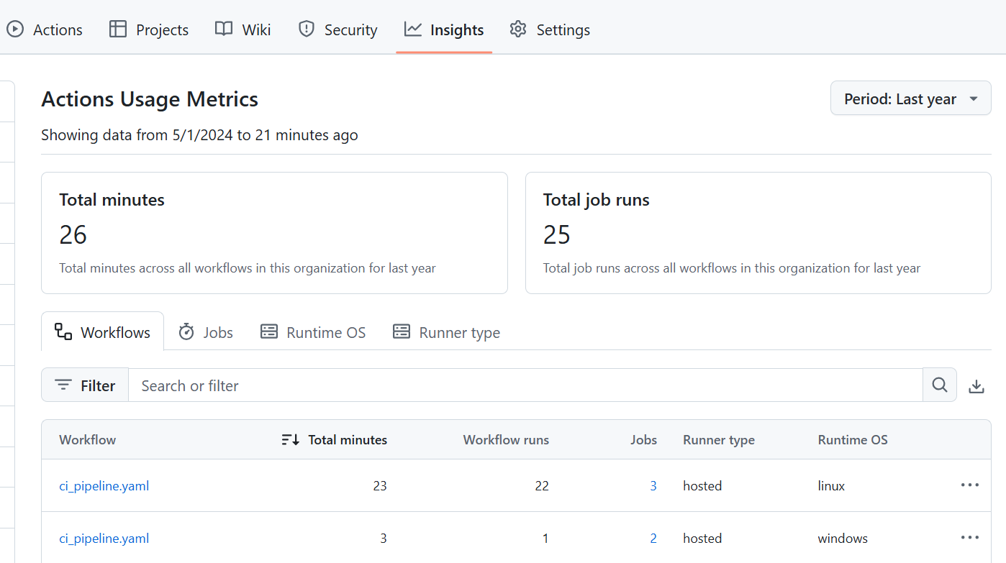This screenshot has width=1006, height=563.
Task: Click the Total minutes card value 26
Action: click(73, 234)
